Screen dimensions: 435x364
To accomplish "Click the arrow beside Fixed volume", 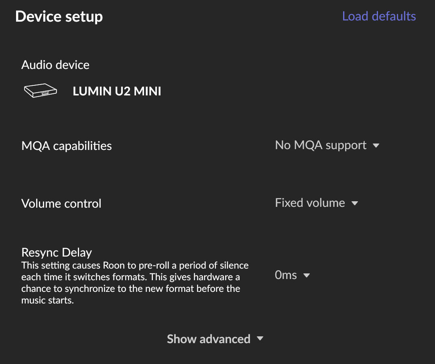I will click(x=354, y=203).
